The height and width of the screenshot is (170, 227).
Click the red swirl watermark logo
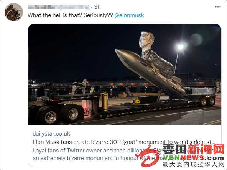[148, 157]
